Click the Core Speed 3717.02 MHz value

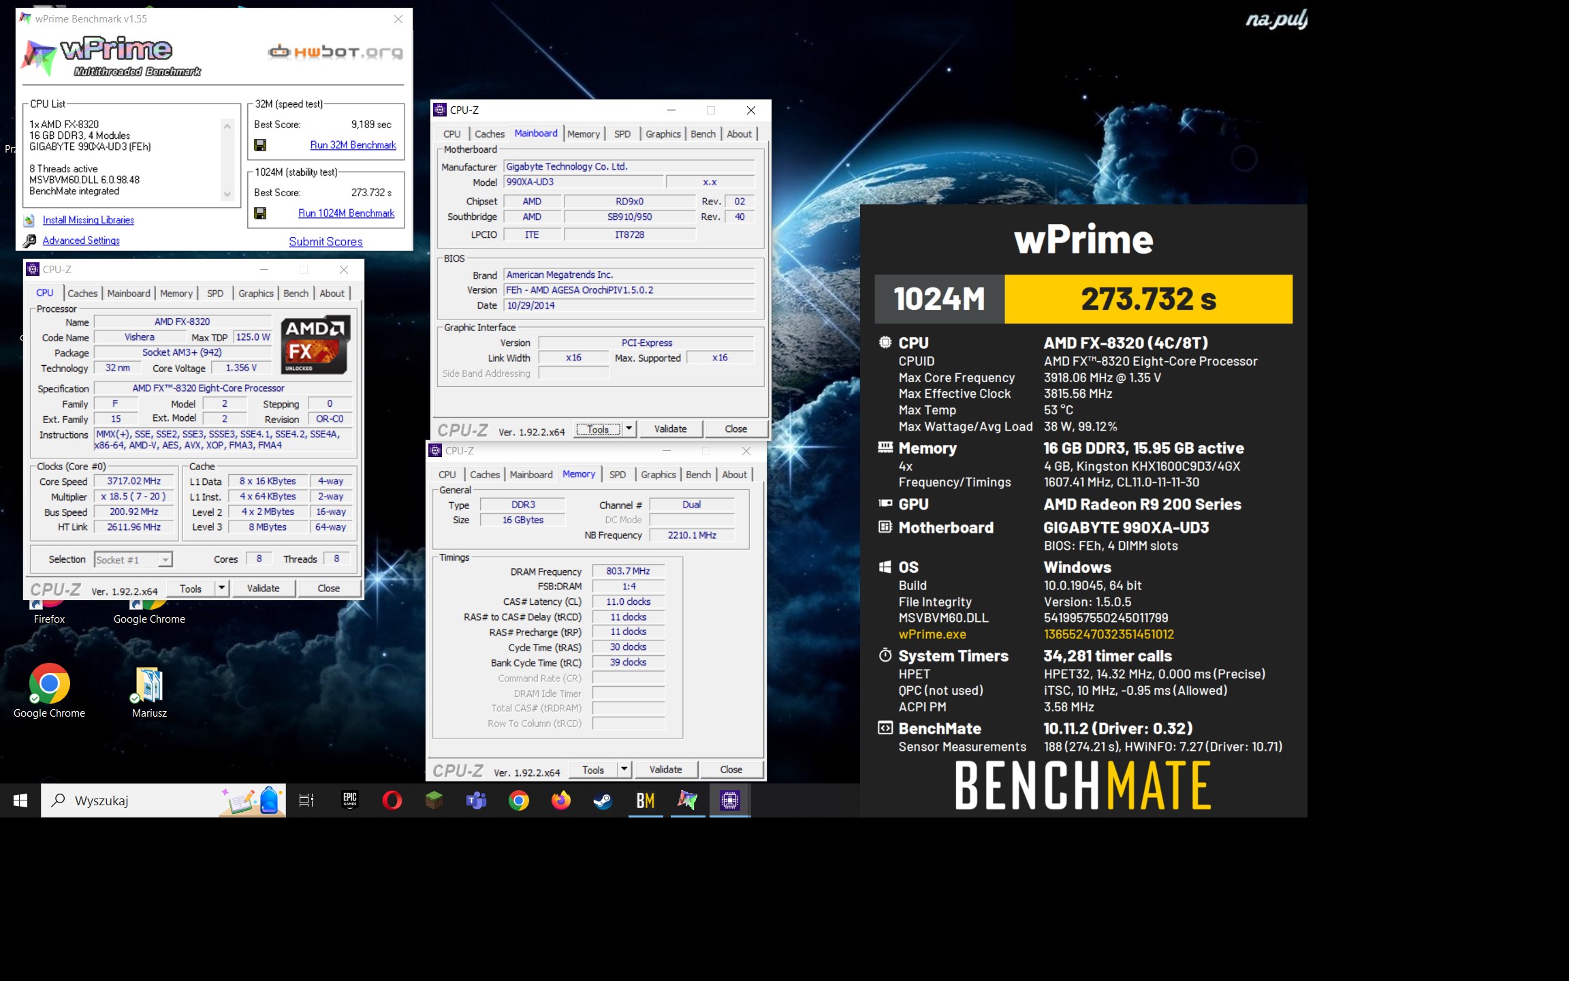point(134,481)
